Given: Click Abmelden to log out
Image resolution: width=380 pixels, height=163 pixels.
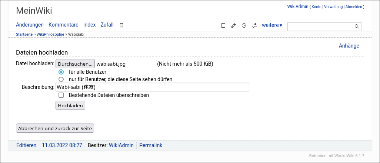Looking at the screenshot, I should pyautogui.click(x=354, y=7).
